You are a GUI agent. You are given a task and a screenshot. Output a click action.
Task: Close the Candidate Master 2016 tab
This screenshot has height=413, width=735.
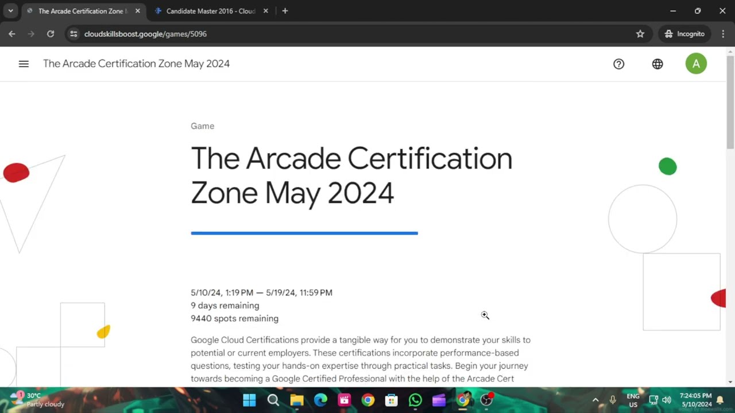click(265, 11)
